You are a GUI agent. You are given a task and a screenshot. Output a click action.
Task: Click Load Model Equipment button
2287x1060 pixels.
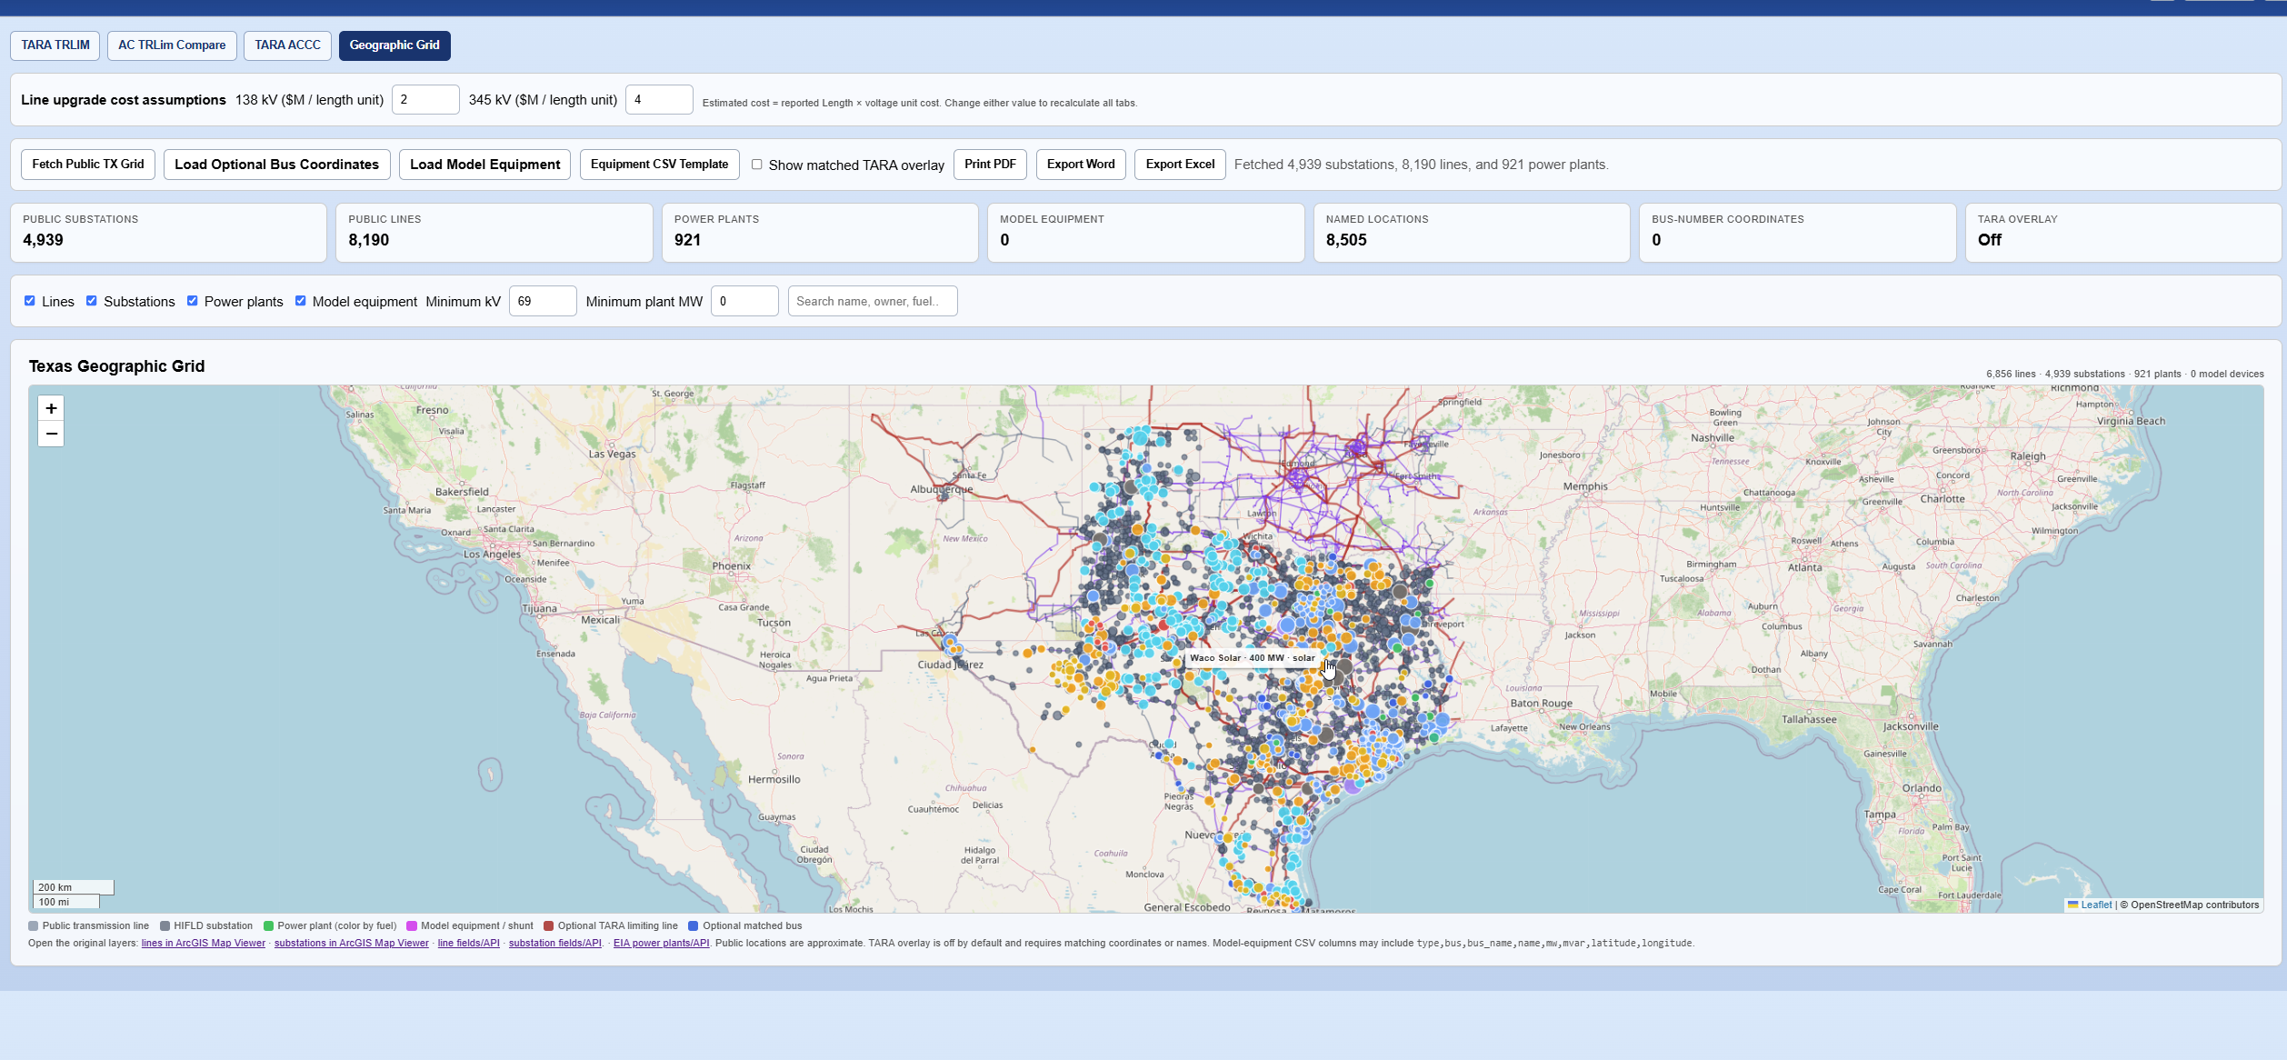click(x=484, y=165)
